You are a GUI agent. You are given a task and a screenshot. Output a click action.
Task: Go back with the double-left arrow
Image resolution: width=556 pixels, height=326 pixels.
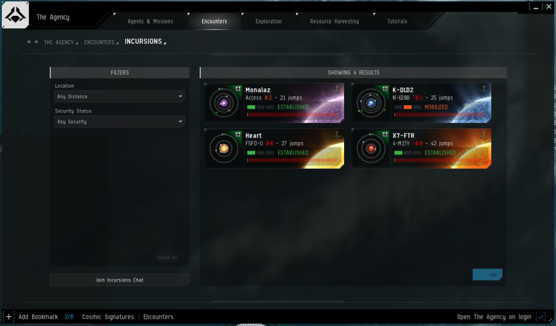click(x=28, y=42)
